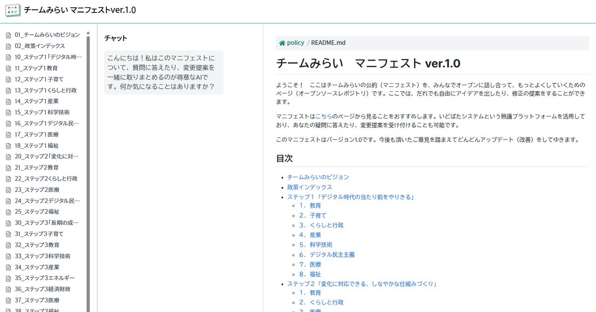Click the document icon beside 01_チームみらいのビジョン
Viewport: 596px width, 312px height.
8,35
